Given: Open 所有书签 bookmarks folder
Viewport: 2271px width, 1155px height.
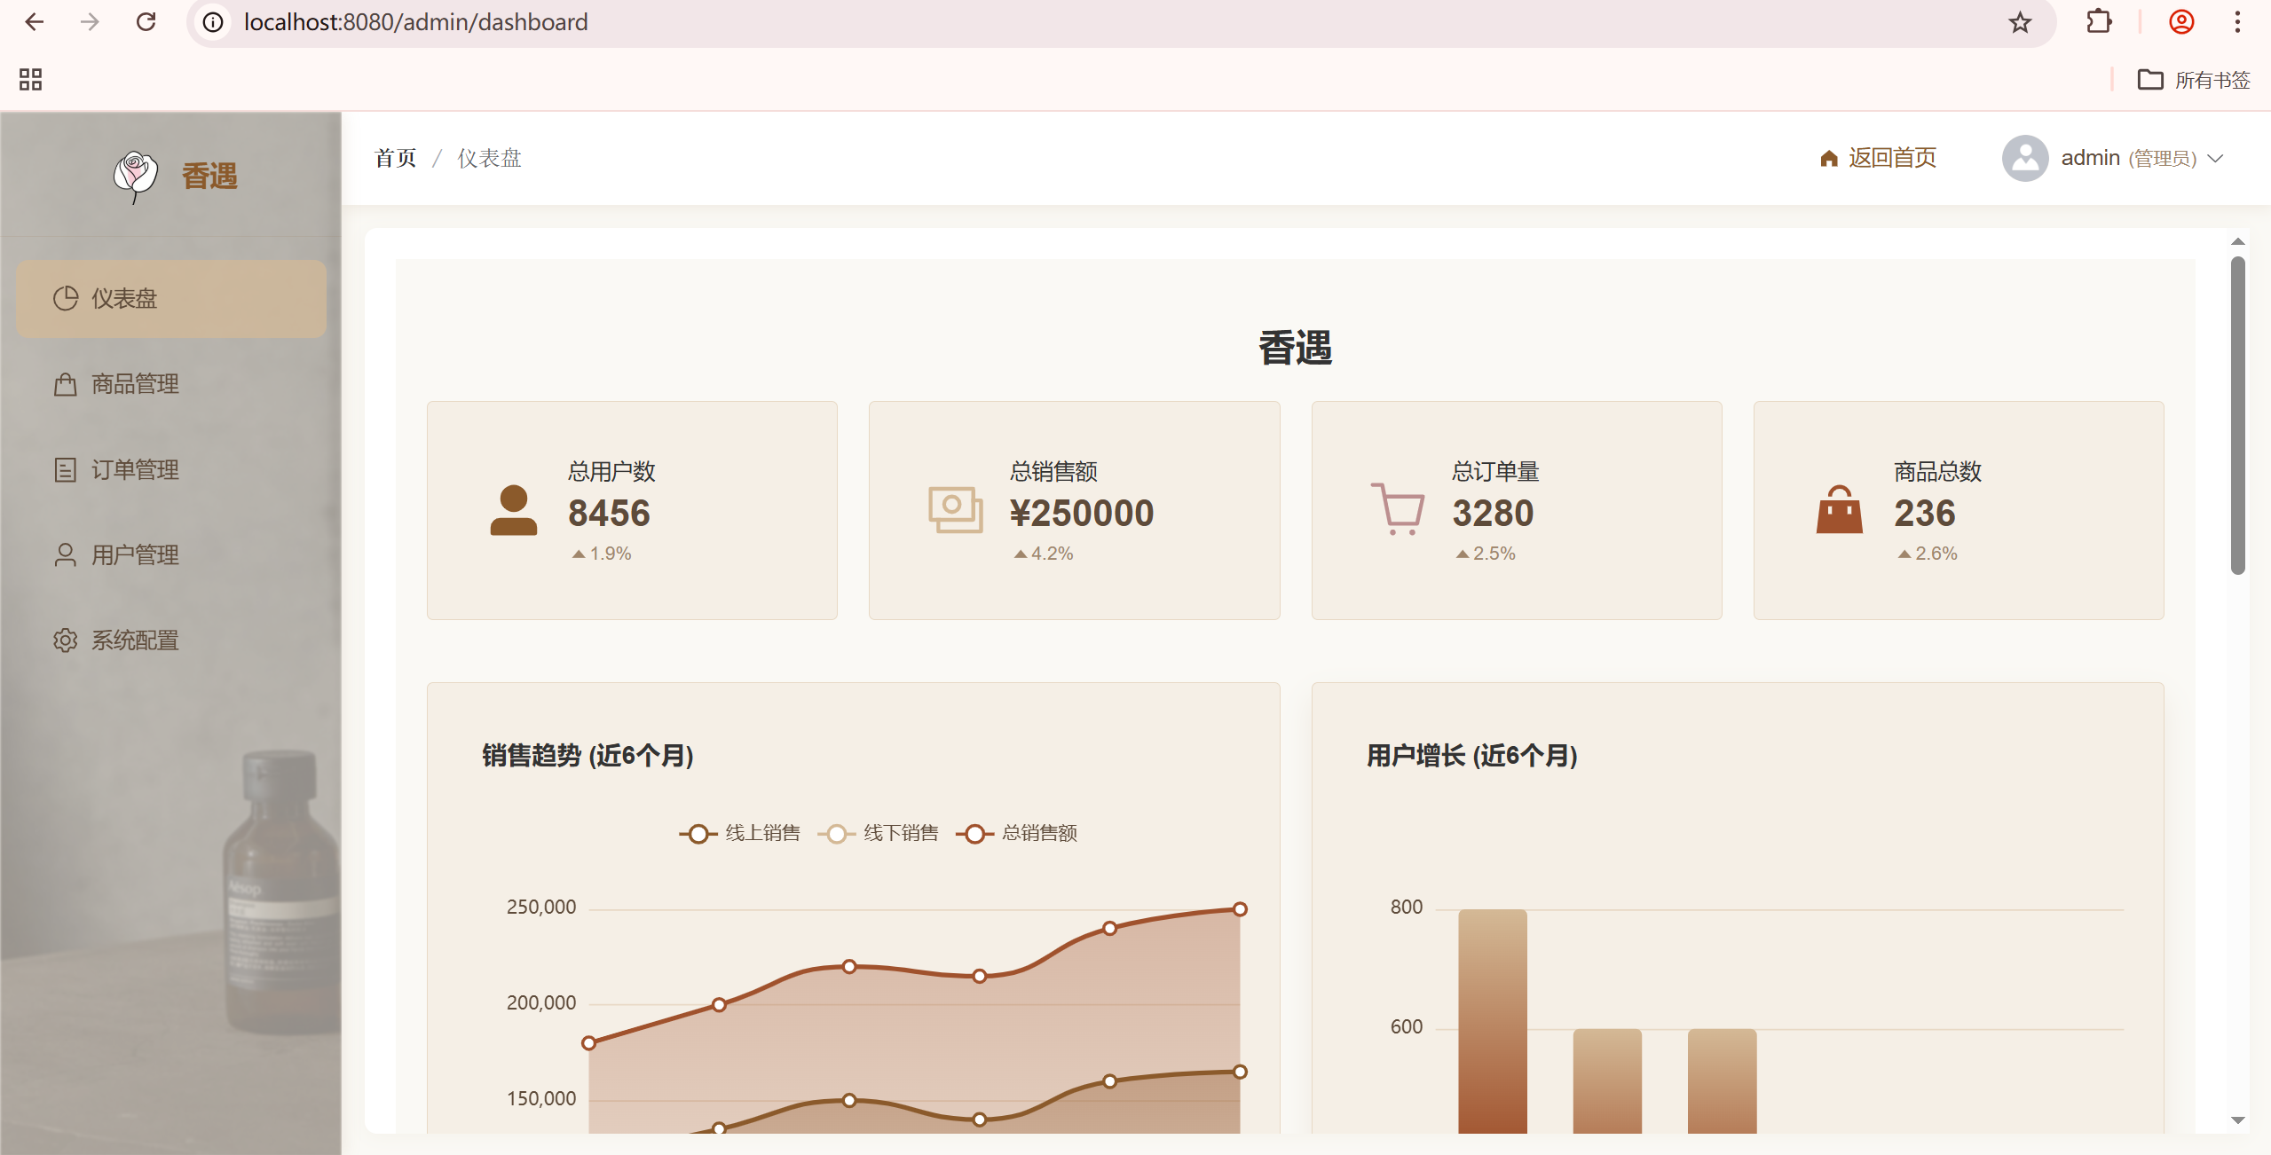Looking at the screenshot, I should (x=2194, y=80).
